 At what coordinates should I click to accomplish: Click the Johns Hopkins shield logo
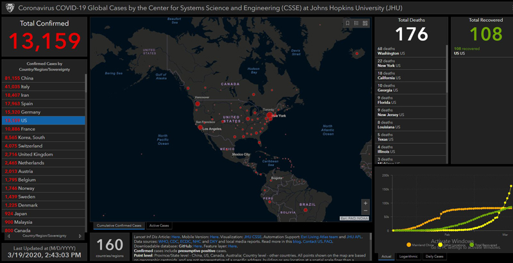[10, 8]
